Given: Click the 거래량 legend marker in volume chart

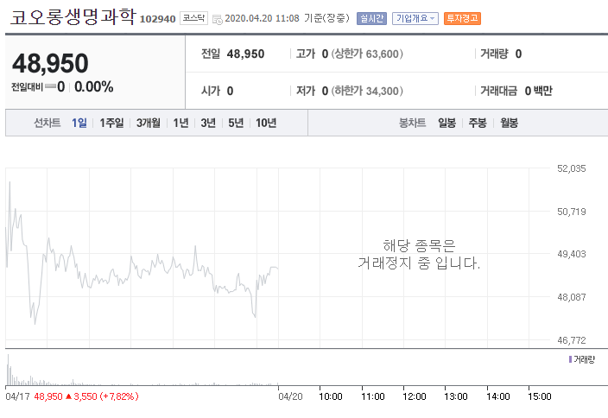Looking at the screenshot, I should point(570,359).
